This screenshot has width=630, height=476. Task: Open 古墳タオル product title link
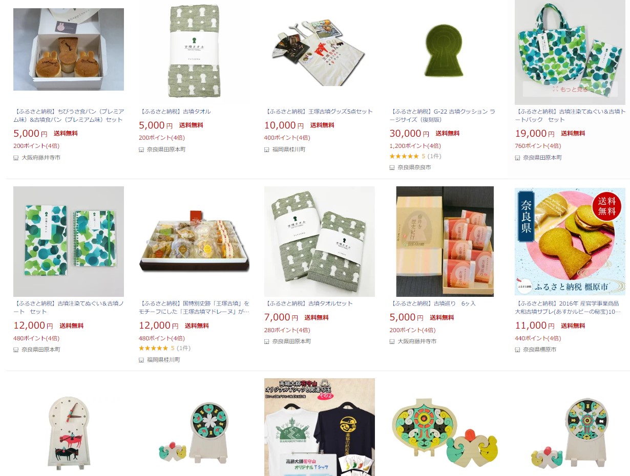175,112
